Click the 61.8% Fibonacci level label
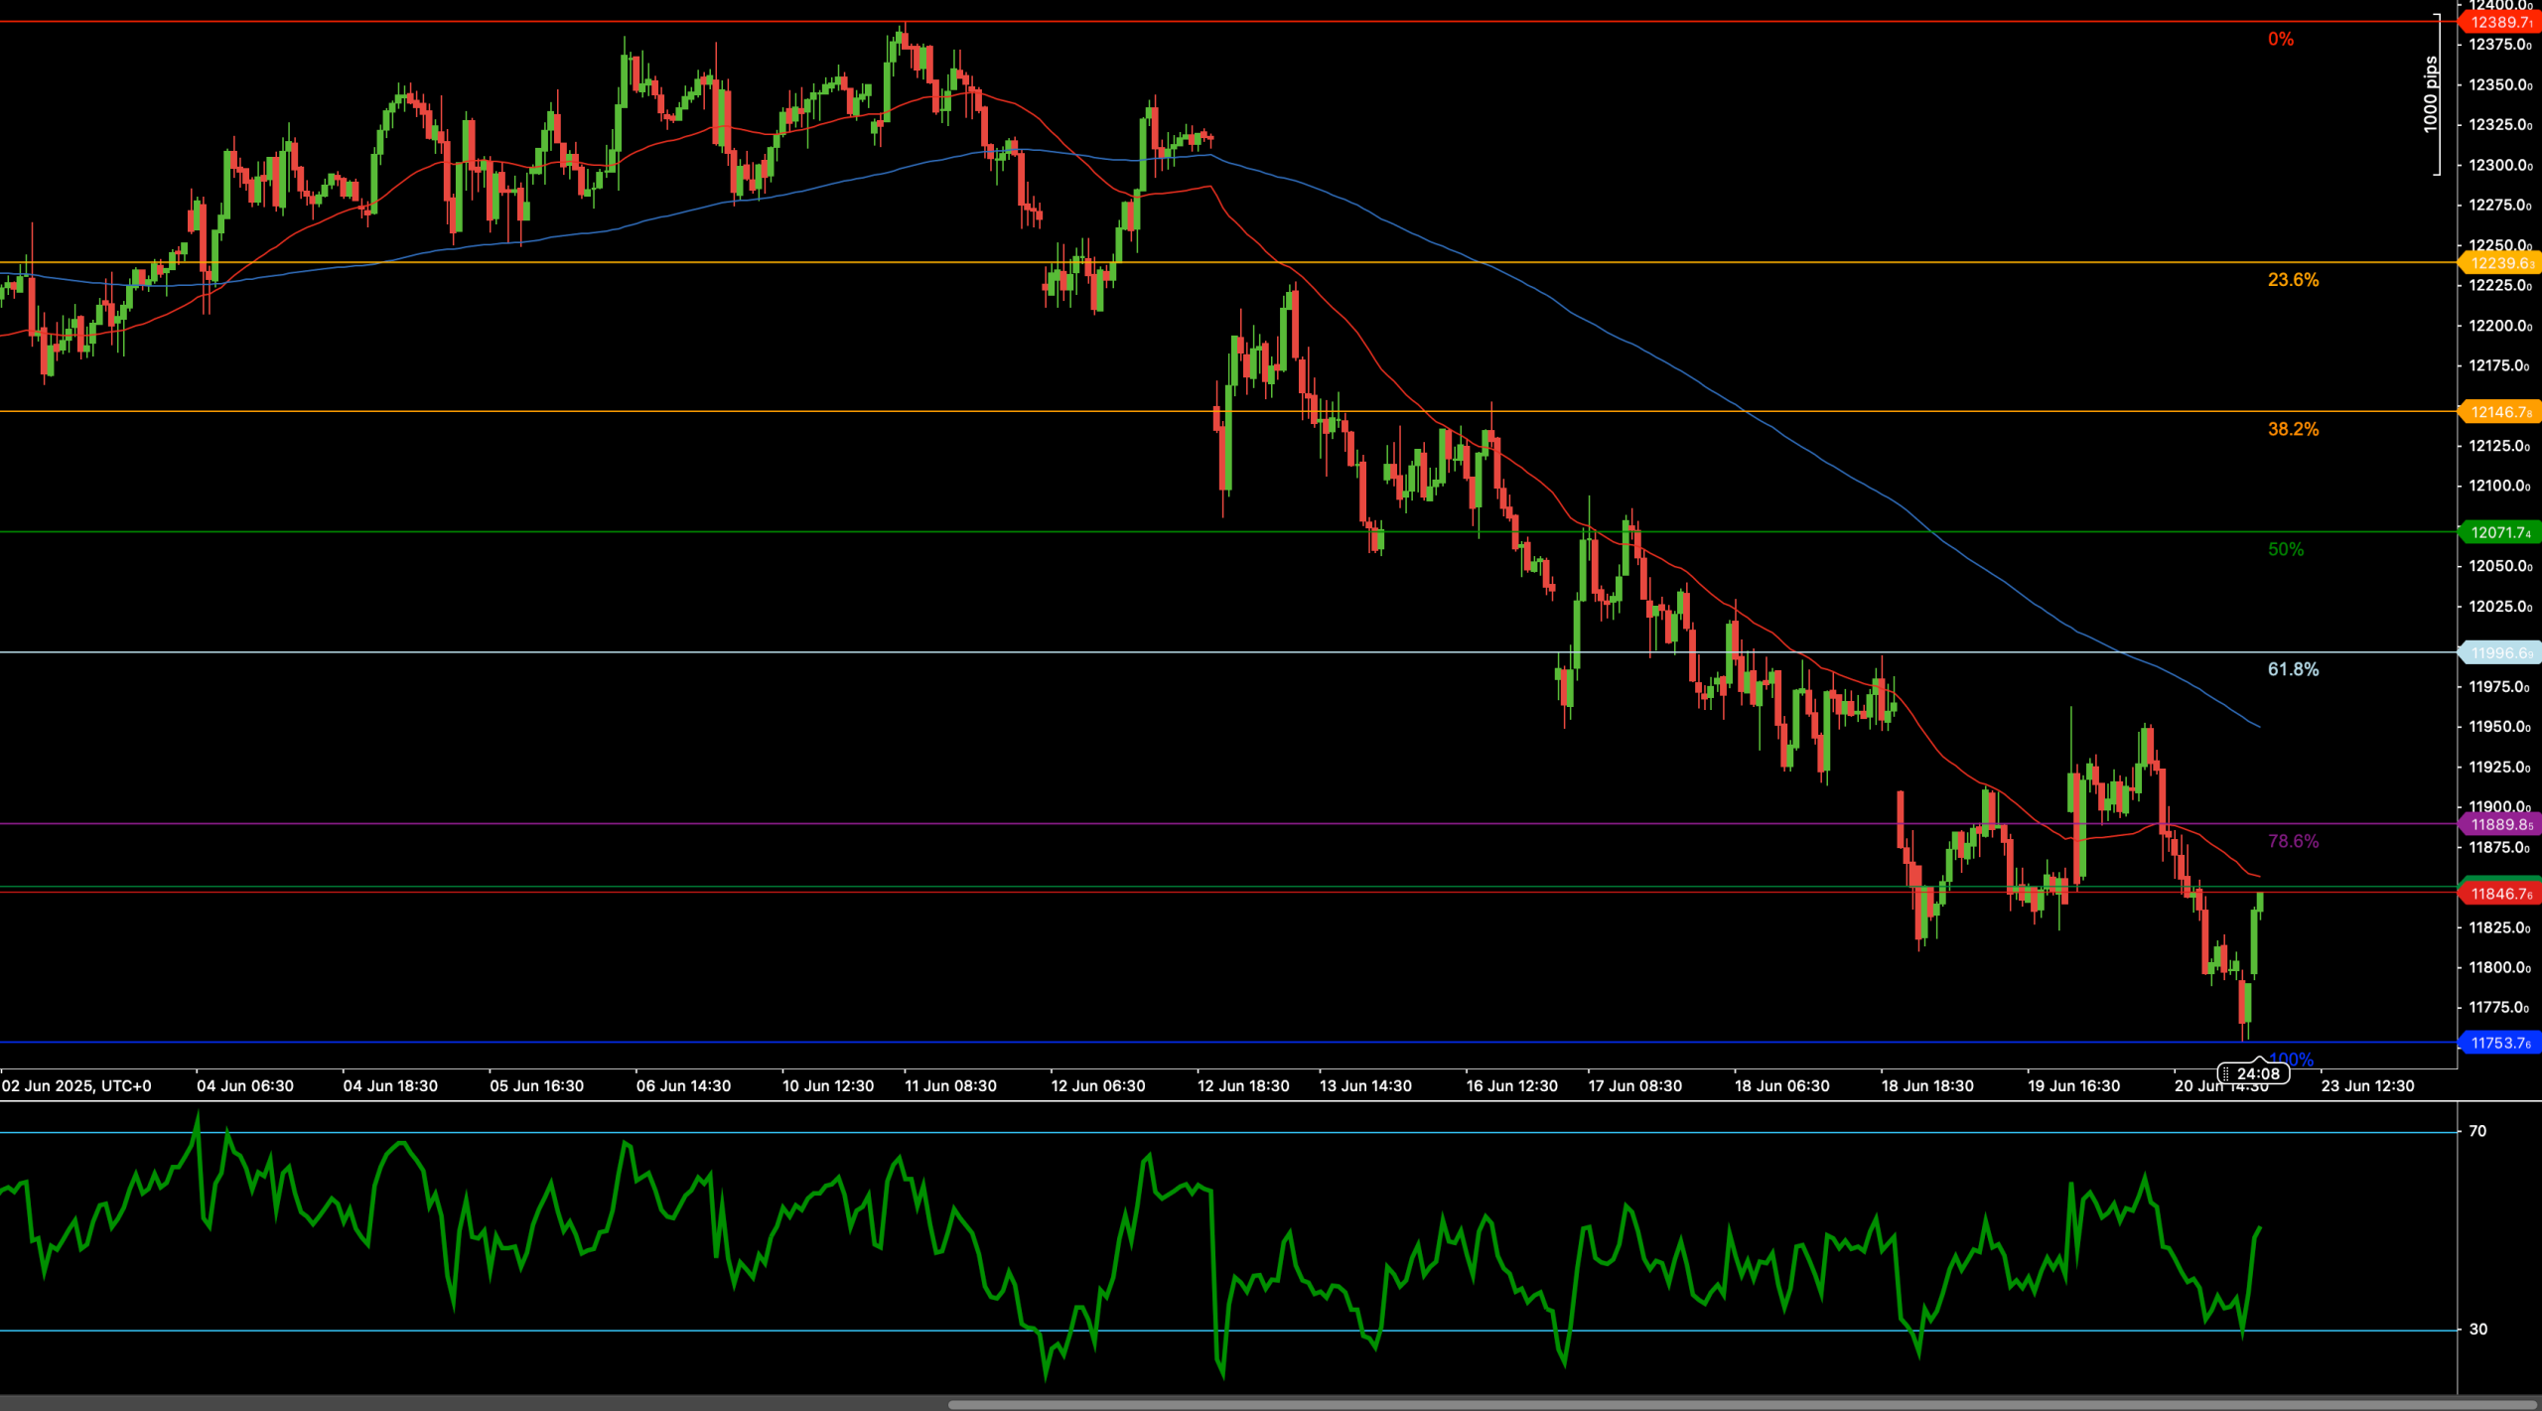 (x=2293, y=669)
